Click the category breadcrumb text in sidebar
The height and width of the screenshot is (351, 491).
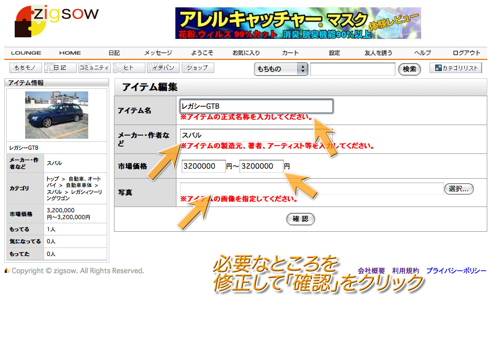(75, 188)
